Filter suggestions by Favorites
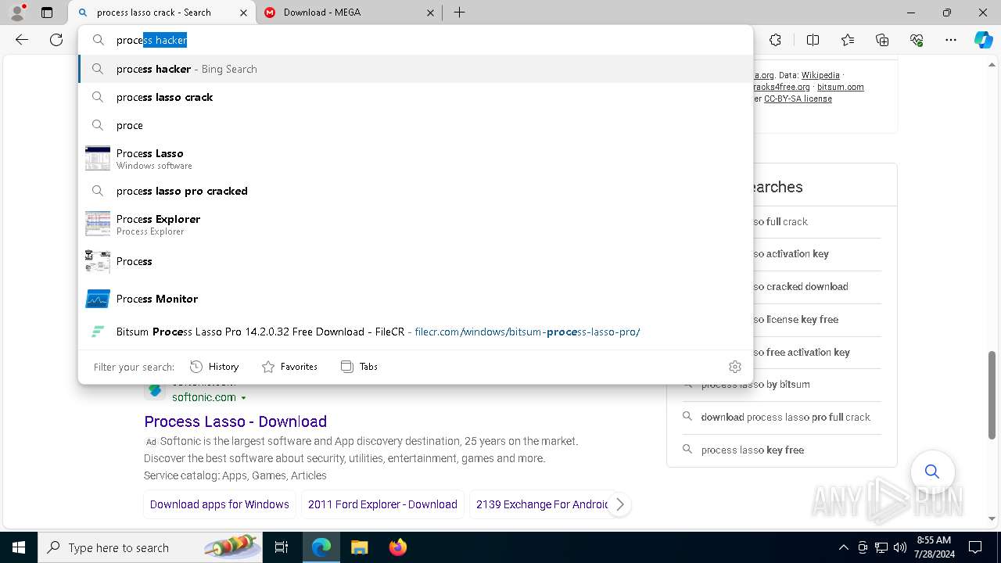 289,367
